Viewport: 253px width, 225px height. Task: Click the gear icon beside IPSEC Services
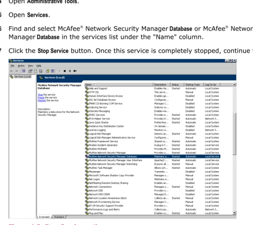click(x=87, y=115)
